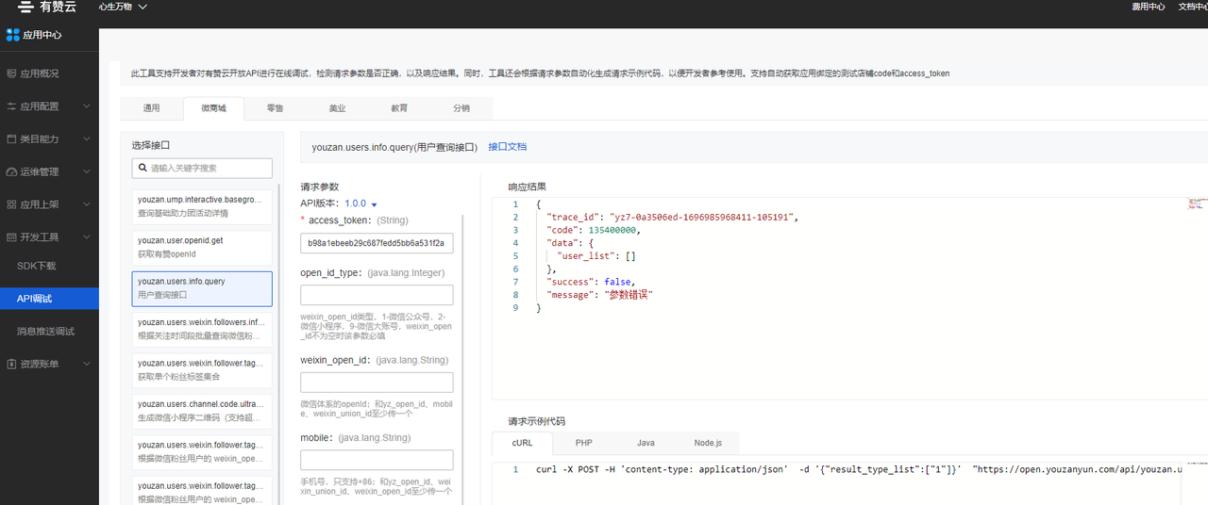The height and width of the screenshot is (505, 1208).
Task: Click the request parameters vertical scrollbar
Action: 462,358
